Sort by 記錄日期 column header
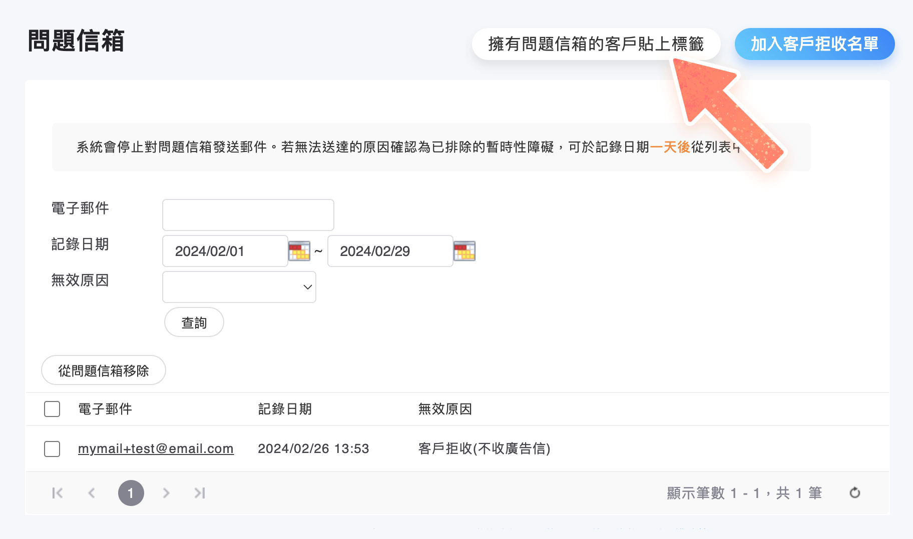The width and height of the screenshot is (913, 539). 285,409
